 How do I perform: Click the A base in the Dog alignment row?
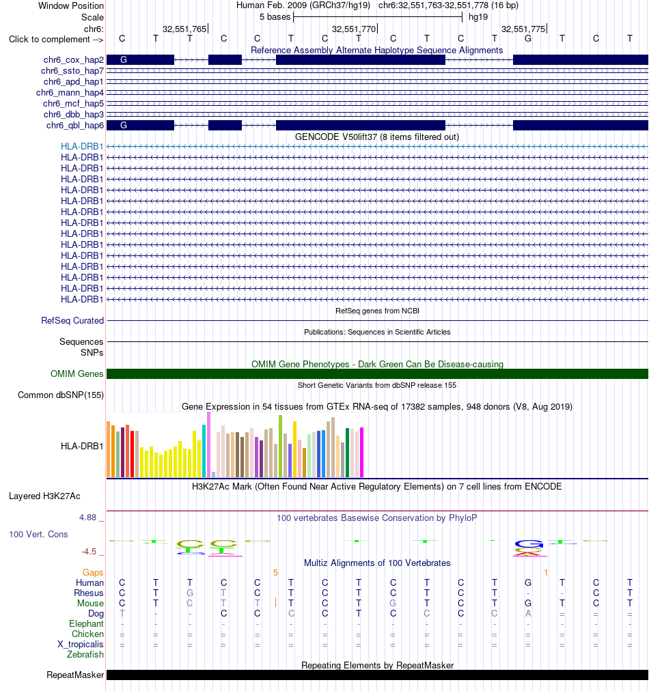[x=528, y=614]
